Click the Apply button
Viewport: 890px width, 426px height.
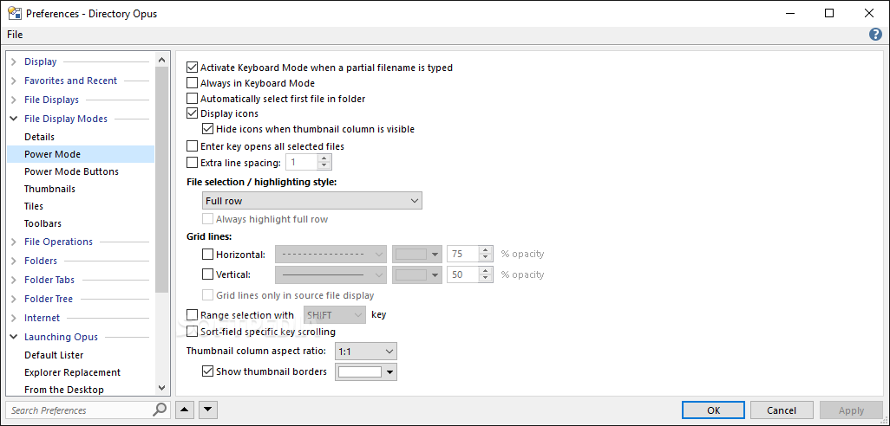point(851,410)
